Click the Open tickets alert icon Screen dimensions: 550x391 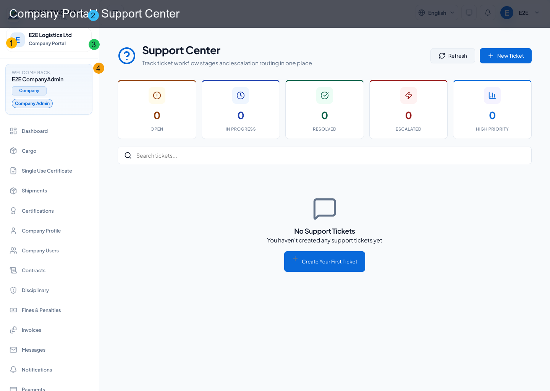pos(157,95)
